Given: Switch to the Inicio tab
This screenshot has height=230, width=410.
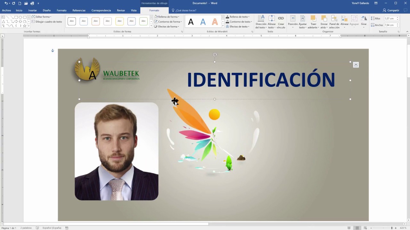Looking at the screenshot, I should (19, 10).
